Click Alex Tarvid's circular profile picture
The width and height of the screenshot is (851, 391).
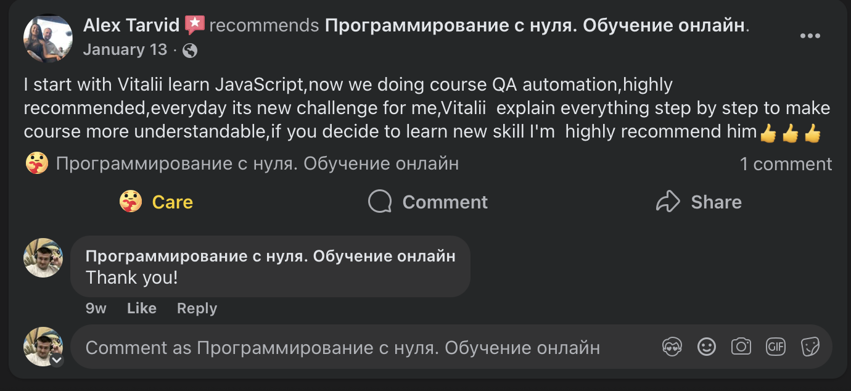pos(47,38)
